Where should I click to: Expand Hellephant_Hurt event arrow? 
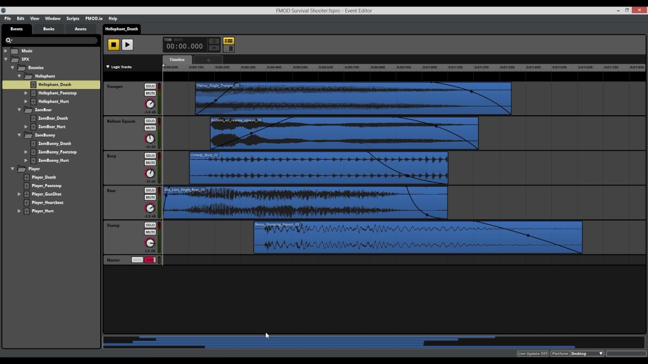click(26, 102)
